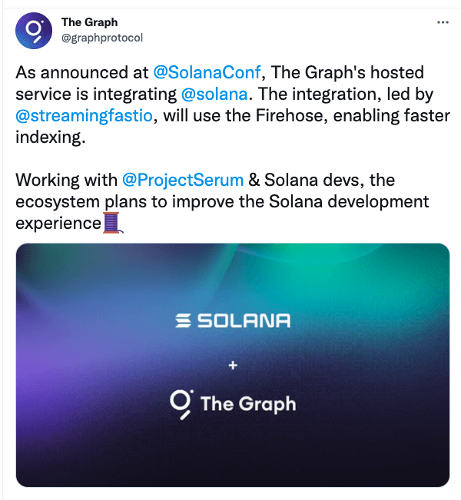This screenshot has width=461, height=500.
Task: Follow the @ProjectSerum mention link
Action: [x=183, y=180]
